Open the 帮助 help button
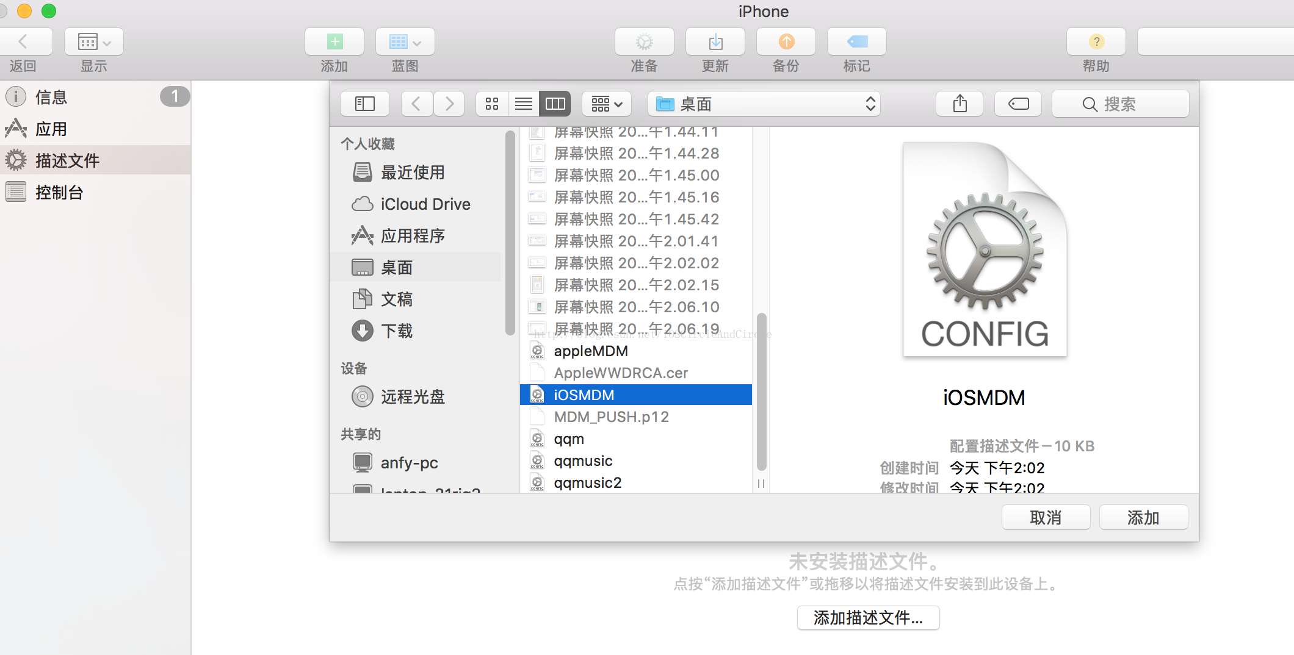This screenshot has width=1294, height=655. (x=1096, y=42)
